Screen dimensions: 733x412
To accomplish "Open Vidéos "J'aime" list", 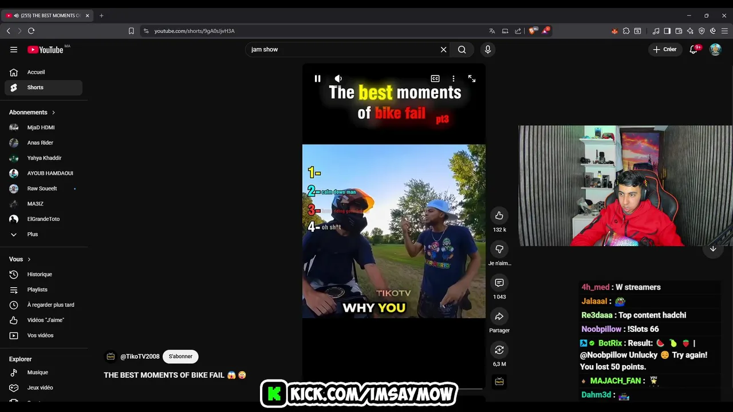I will pos(44,320).
